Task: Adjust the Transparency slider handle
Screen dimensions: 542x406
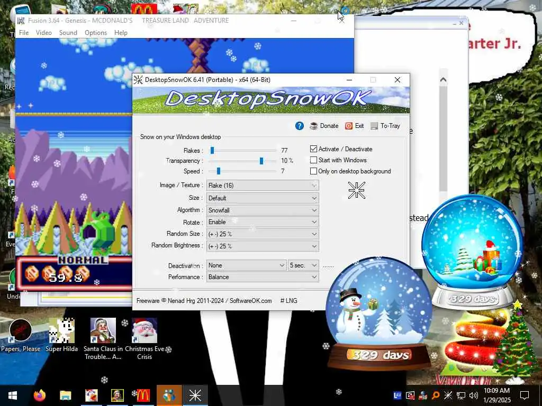Action: tap(261, 161)
